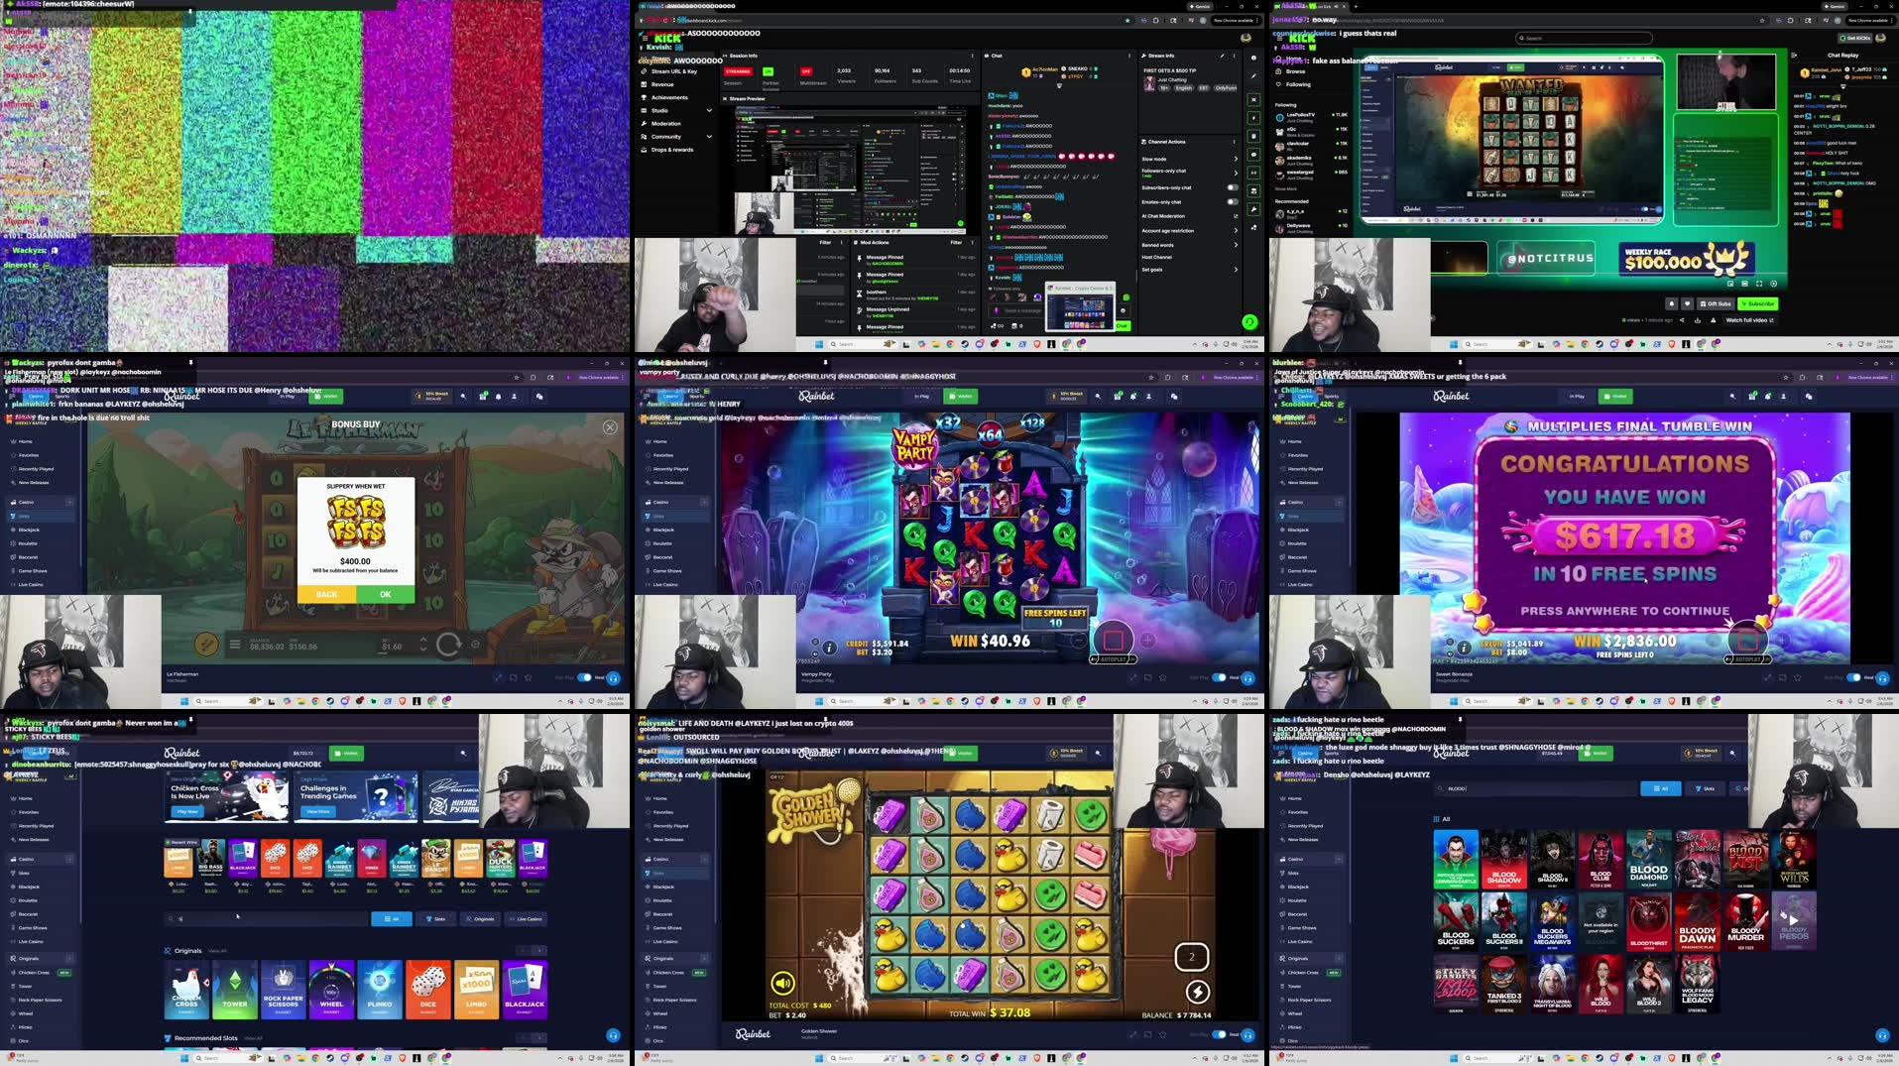Subscribe to the Kick channel
The height and width of the screenshot is (1066, 1899).
coord(1758,303)
